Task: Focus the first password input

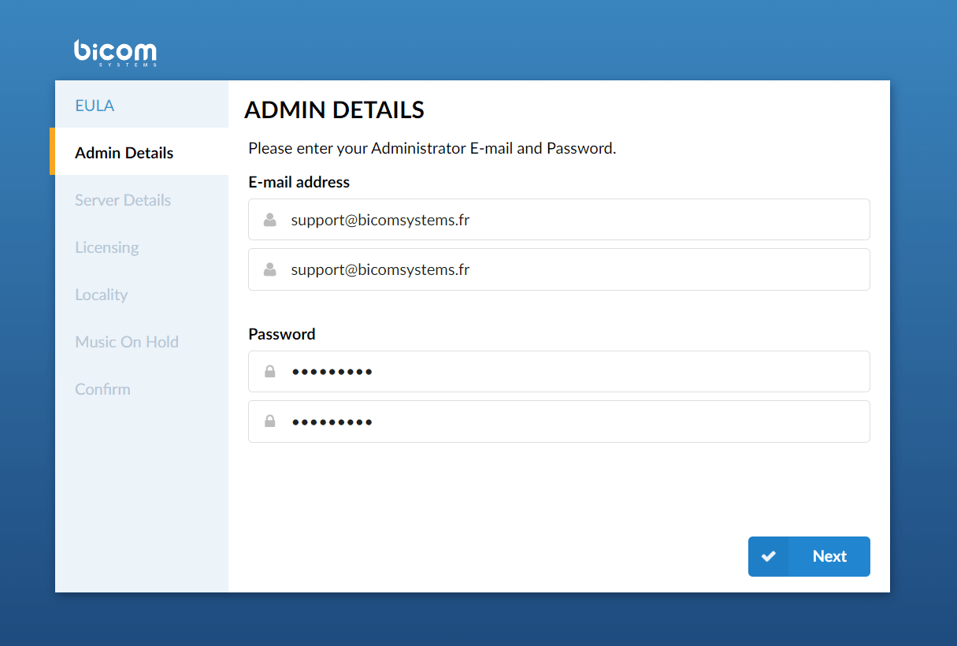Action: [x=559, y=372]
